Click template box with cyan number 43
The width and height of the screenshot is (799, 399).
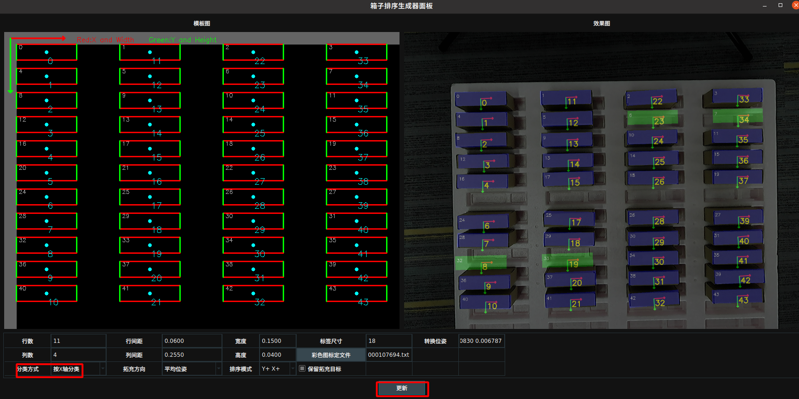coord(357,294)
